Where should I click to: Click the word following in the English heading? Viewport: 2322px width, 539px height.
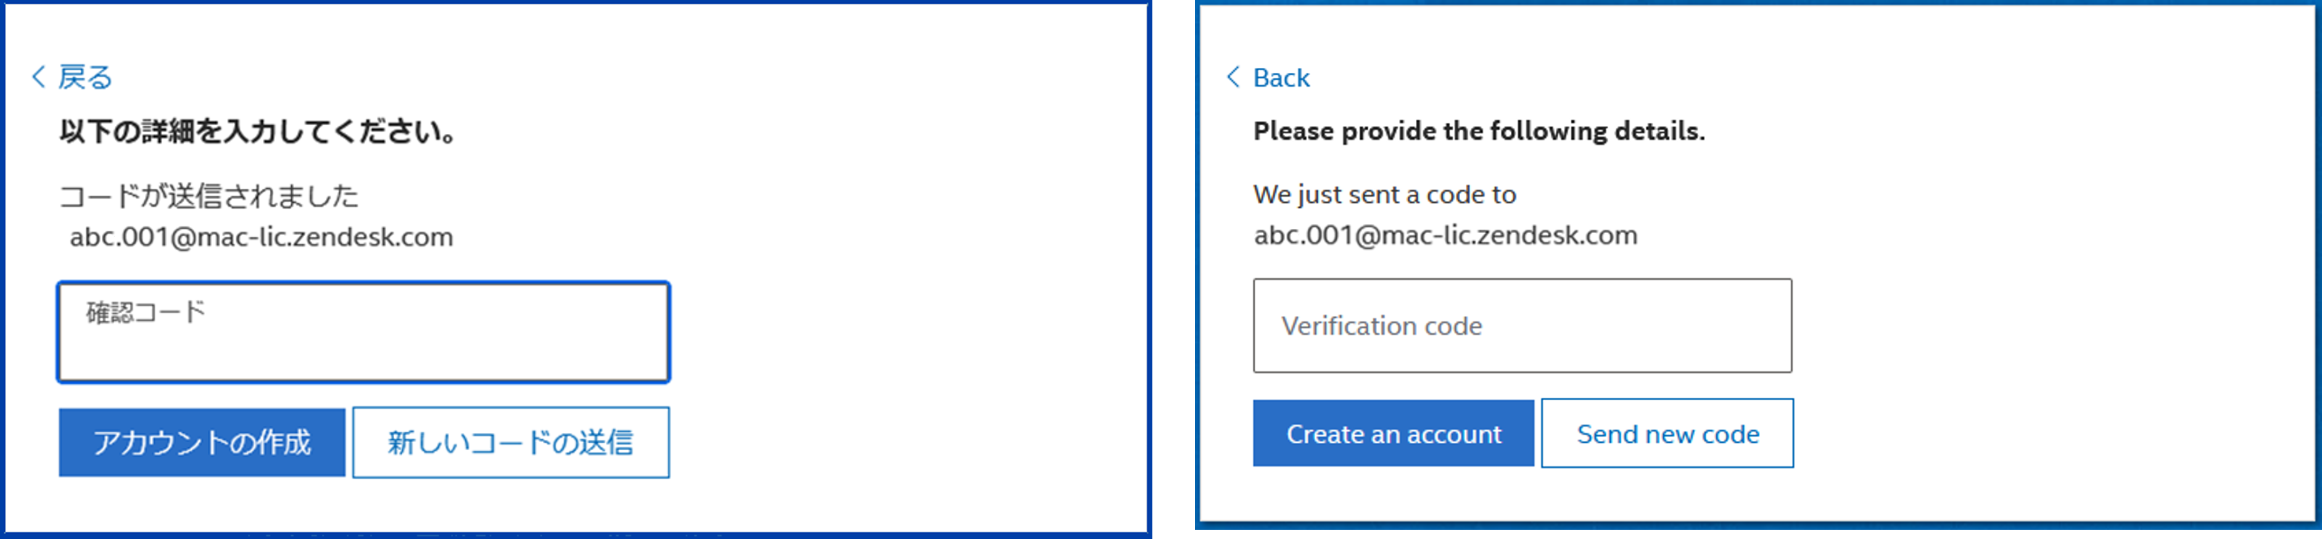1550,131
